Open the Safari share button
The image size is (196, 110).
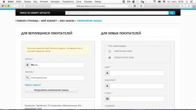pos(182,6)
